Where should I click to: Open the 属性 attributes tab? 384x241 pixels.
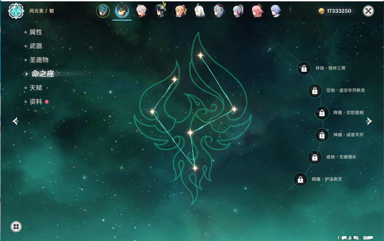click(x=36, y=32)
